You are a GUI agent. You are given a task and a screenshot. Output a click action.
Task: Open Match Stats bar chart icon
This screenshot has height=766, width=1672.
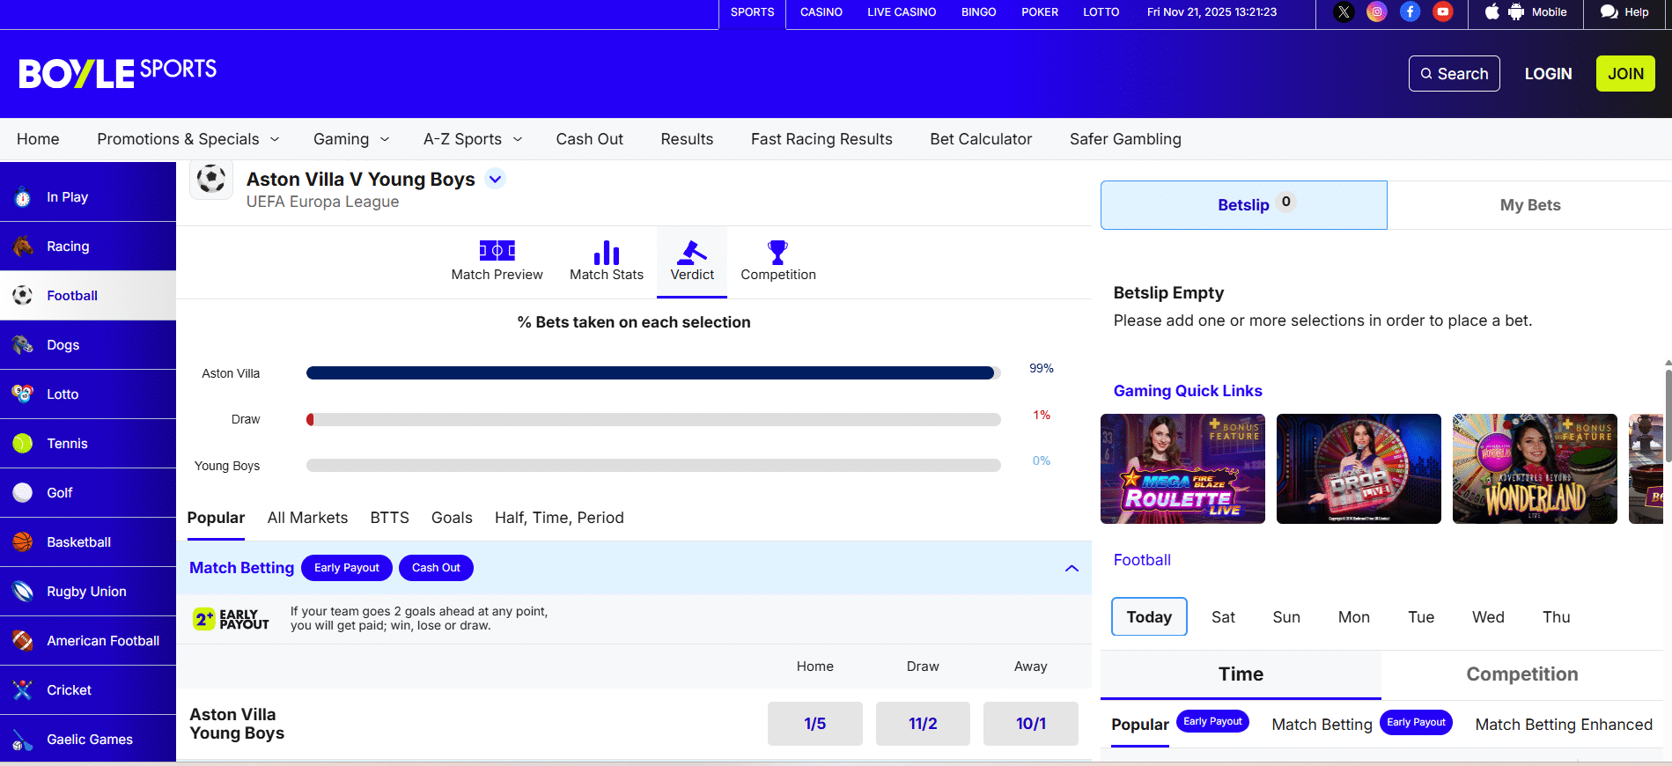(607, 253)
